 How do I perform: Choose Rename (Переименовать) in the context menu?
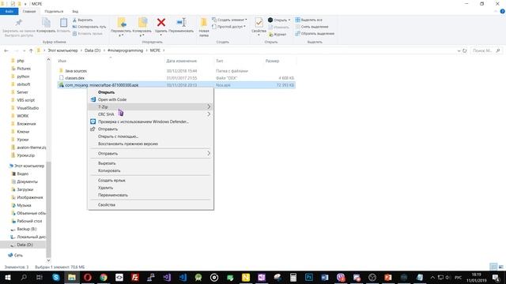tap(112, 195)
